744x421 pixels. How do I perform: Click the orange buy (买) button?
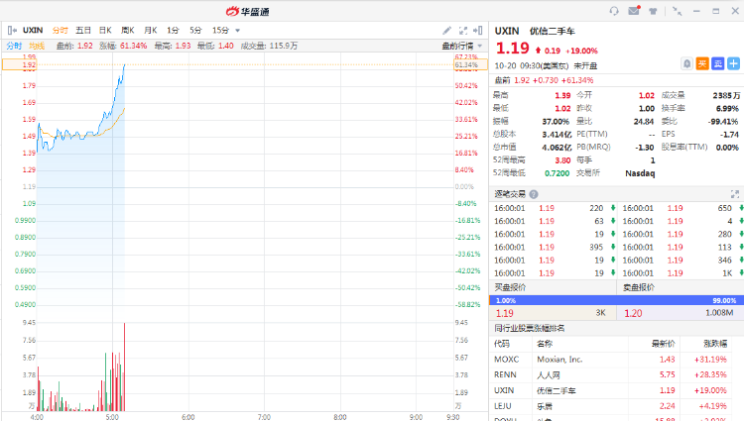(x=702, y=63)
